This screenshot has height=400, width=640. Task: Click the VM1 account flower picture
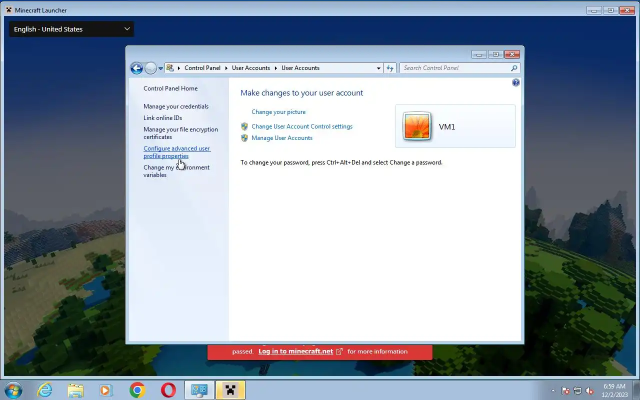pos(417,126)
